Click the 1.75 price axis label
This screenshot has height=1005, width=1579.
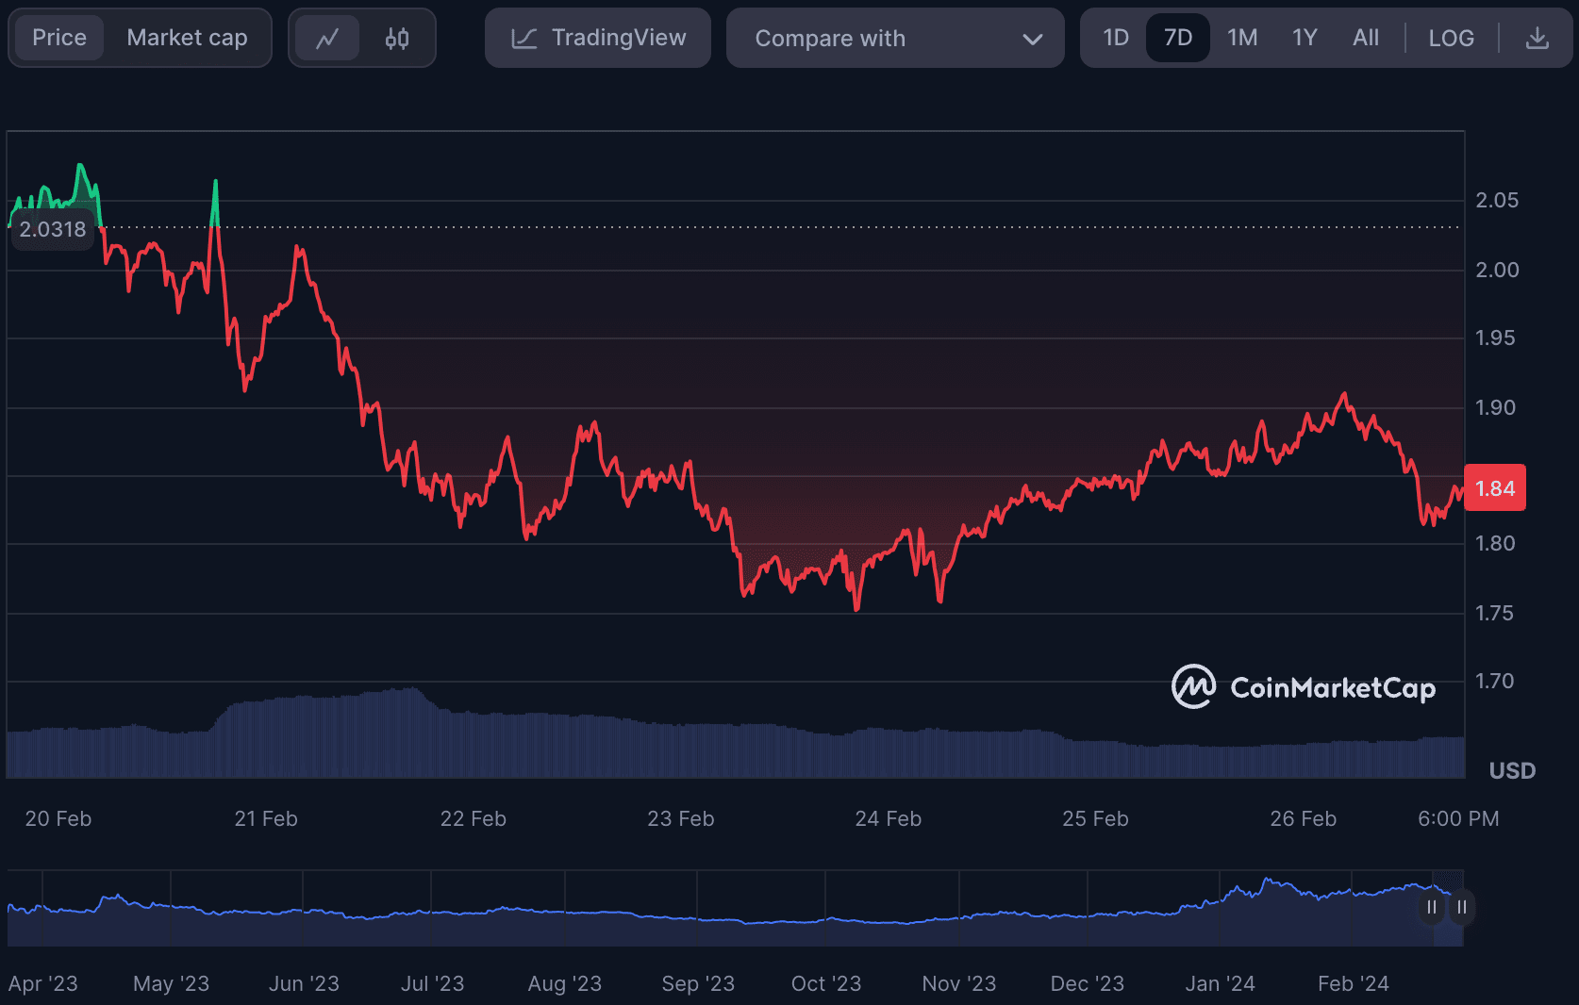pyautogui.click(x=1495, y=613)
